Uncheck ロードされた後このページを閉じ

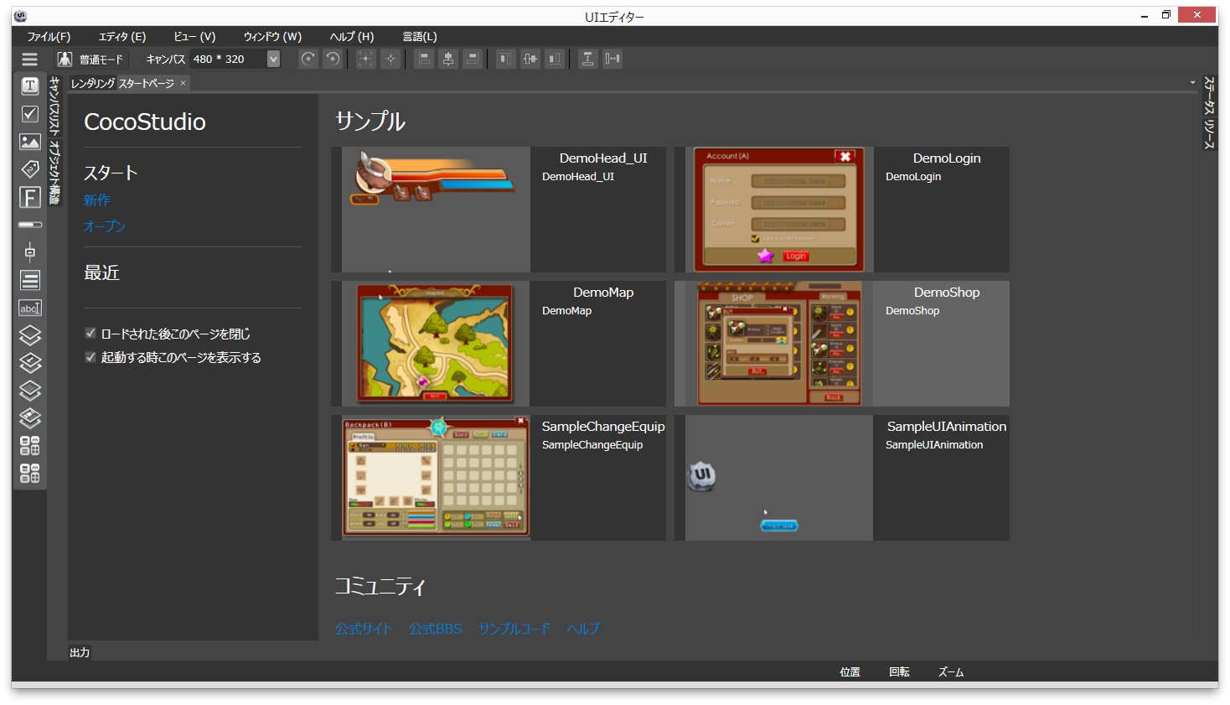pyautogui.click(x=90, y=333)
